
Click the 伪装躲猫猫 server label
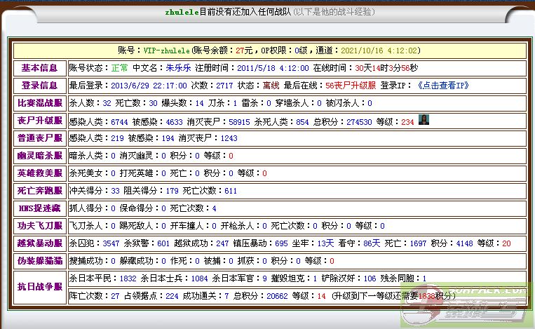click(39, 261)
